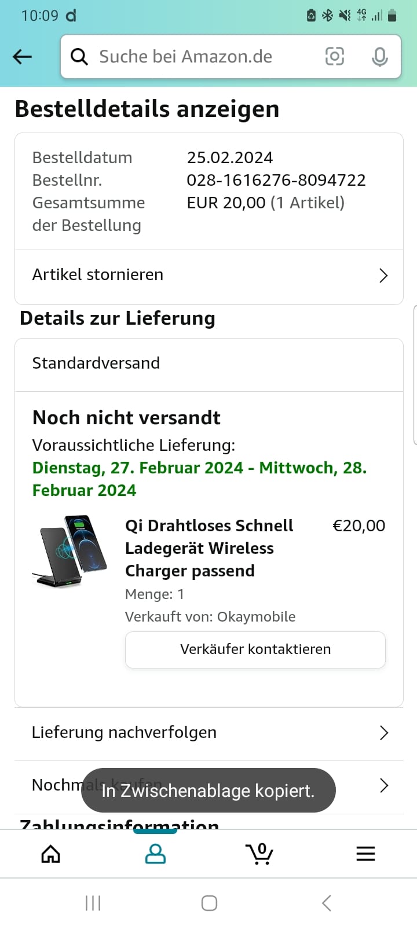Go to Amazon home tab icon

[x=51, y=854]
